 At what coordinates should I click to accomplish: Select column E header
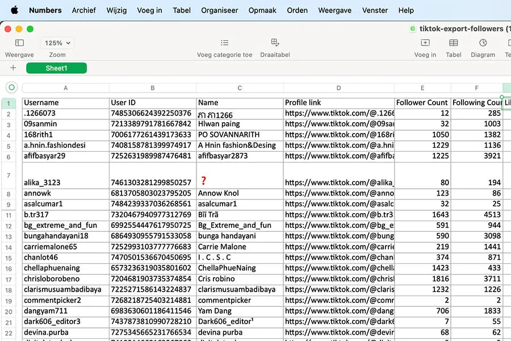coord(422,88)
